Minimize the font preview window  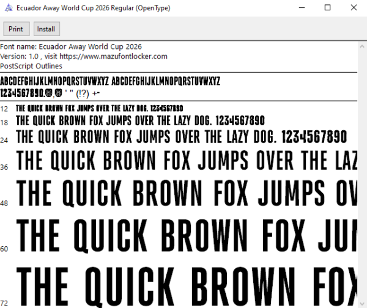[x=302, y=8]
